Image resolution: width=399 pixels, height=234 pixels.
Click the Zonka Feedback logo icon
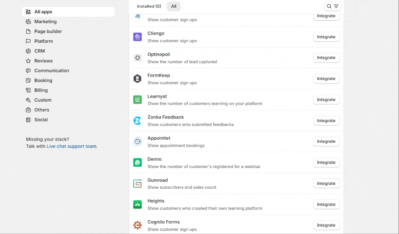[137, 121]
